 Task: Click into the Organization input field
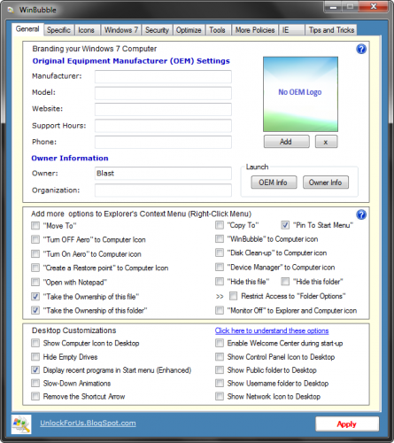tap(163, 190)
